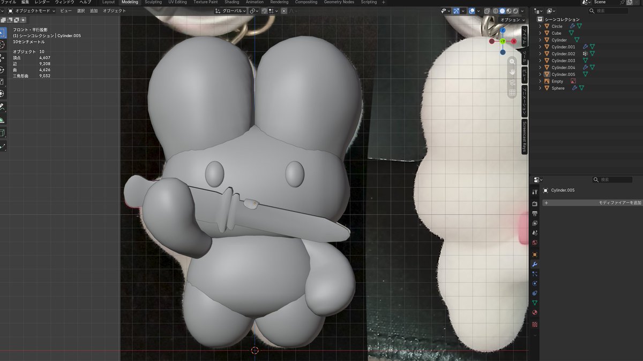Click the wrench modifier icon on Sphere row

(x=573, y=88)
